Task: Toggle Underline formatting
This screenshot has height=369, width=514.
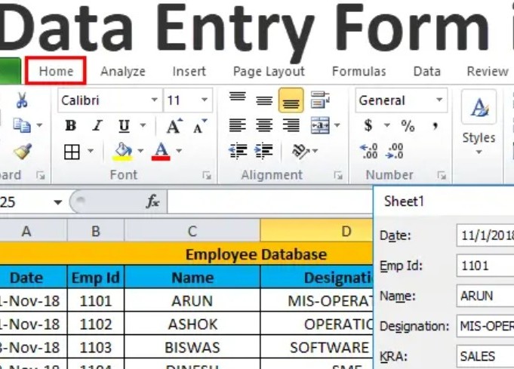Action: [x=124, y=126]
